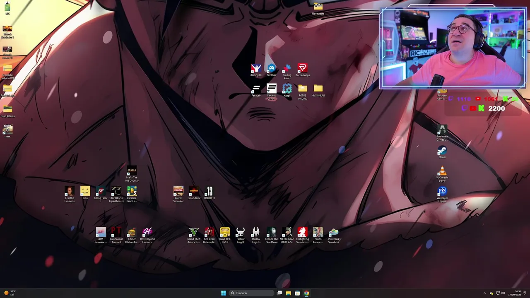Select Drive Beyond Horizons shortcut

click(x=147, y=236)
